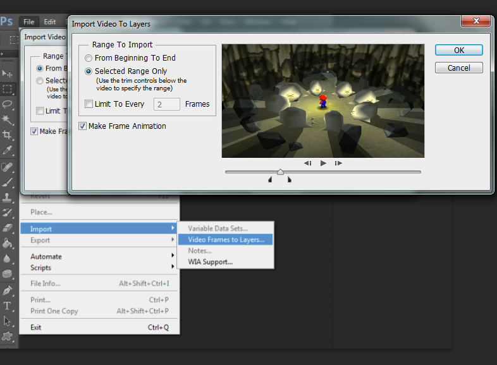Select the Healing Brush tool
Viewport: 497px width, 365px height.
pyautogui.click(x=7, y=167)
